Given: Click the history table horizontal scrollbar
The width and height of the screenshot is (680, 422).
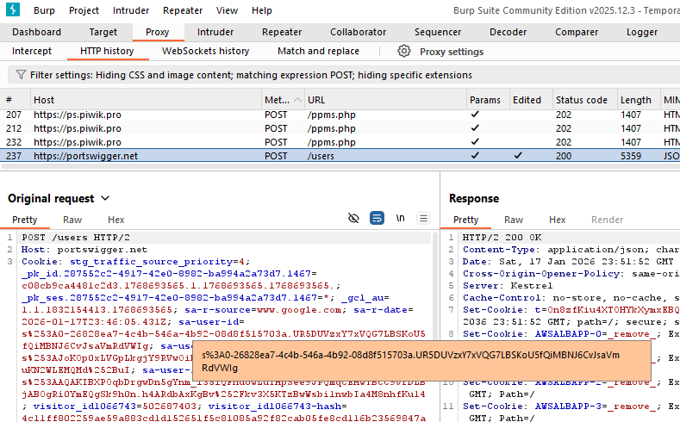Looking at the screenshot, I should click(x=340, y=166).
